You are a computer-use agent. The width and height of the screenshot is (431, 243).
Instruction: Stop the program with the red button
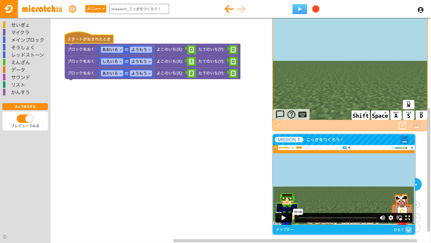[x=316, y=9]
